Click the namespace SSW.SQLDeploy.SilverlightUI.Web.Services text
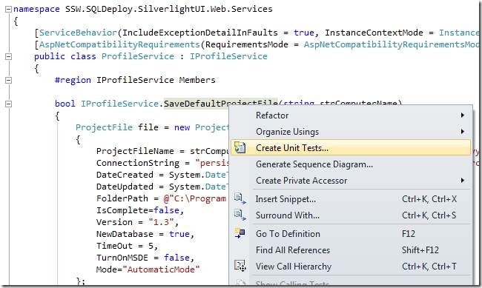This screenshot has height=288, width=482. pos(143,9)
